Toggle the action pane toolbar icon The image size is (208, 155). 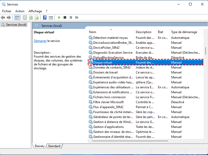click(x=51, y=17)
